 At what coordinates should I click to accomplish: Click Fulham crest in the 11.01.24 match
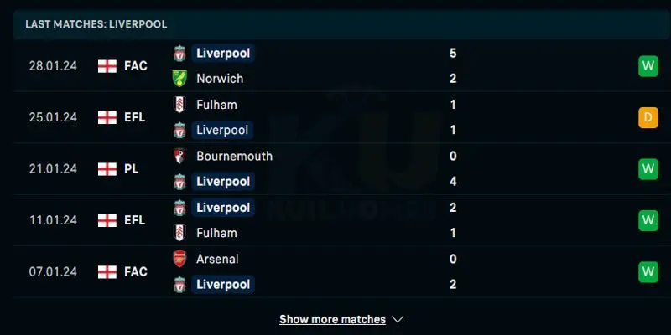coord(179,233)
